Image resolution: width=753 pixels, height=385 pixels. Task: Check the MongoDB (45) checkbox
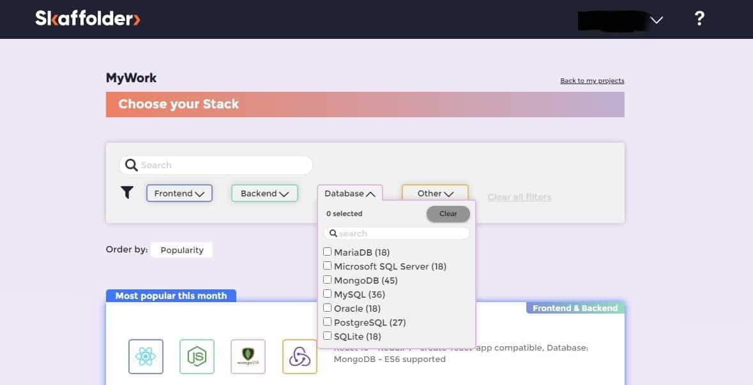[x=328, y=280]
